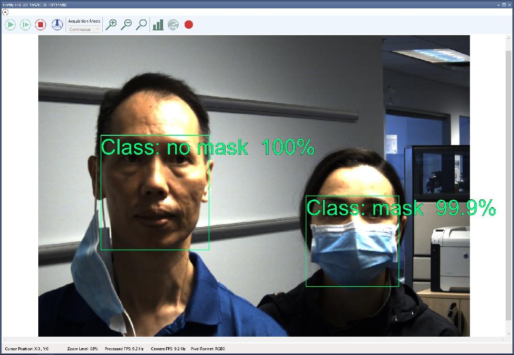
Task: Stop the camera stream with the red stop icon
Action: coord(40,25)
